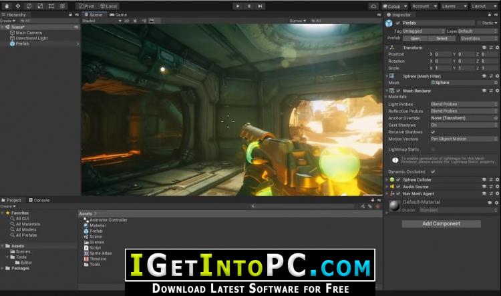Image resolution: width=501 pixels, height=296 pixels.
Task: Click the Add Component button
Action: [442, 223]
